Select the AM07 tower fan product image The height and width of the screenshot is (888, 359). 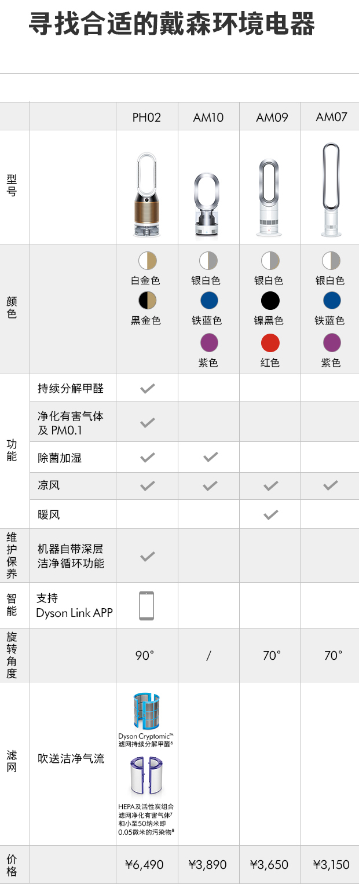click(x=331, y=190)
